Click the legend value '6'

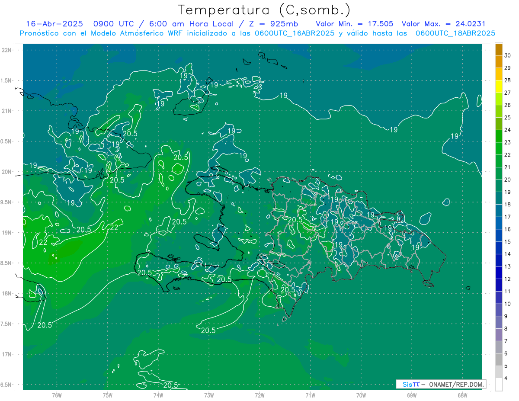click(506, 353)
